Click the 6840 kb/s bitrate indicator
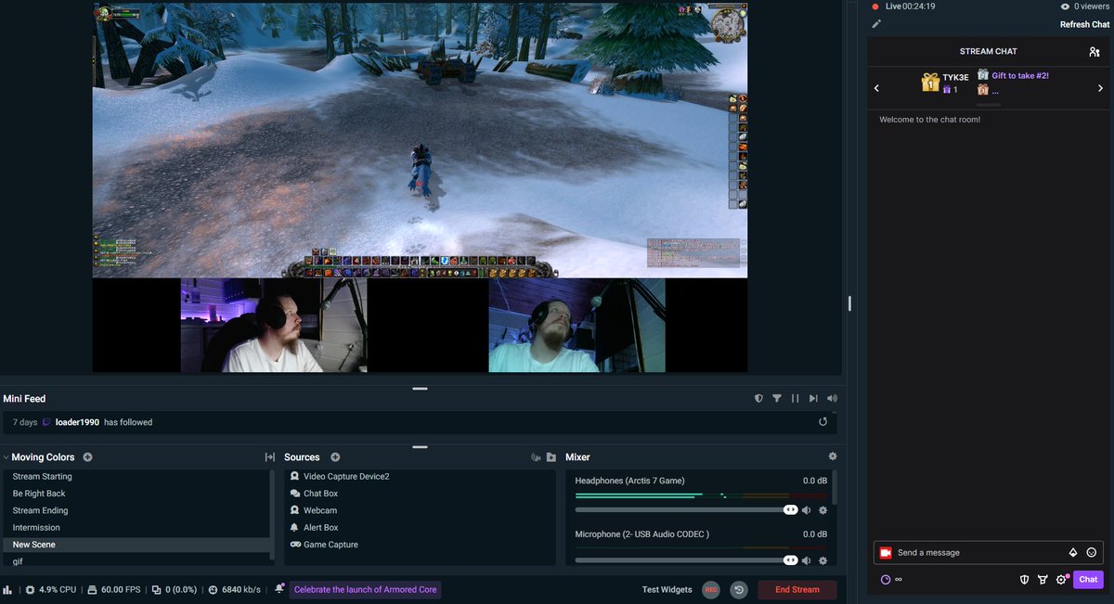This screenshot has height=604, width=1114. [234, 589]
